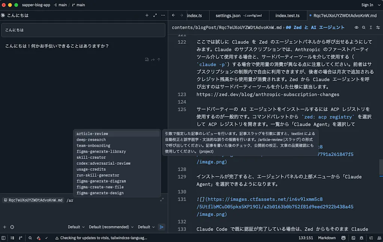Click the checkmark icon in status bar
The height and width of the screenshot is (242, 383).
[x=46, y=238]
